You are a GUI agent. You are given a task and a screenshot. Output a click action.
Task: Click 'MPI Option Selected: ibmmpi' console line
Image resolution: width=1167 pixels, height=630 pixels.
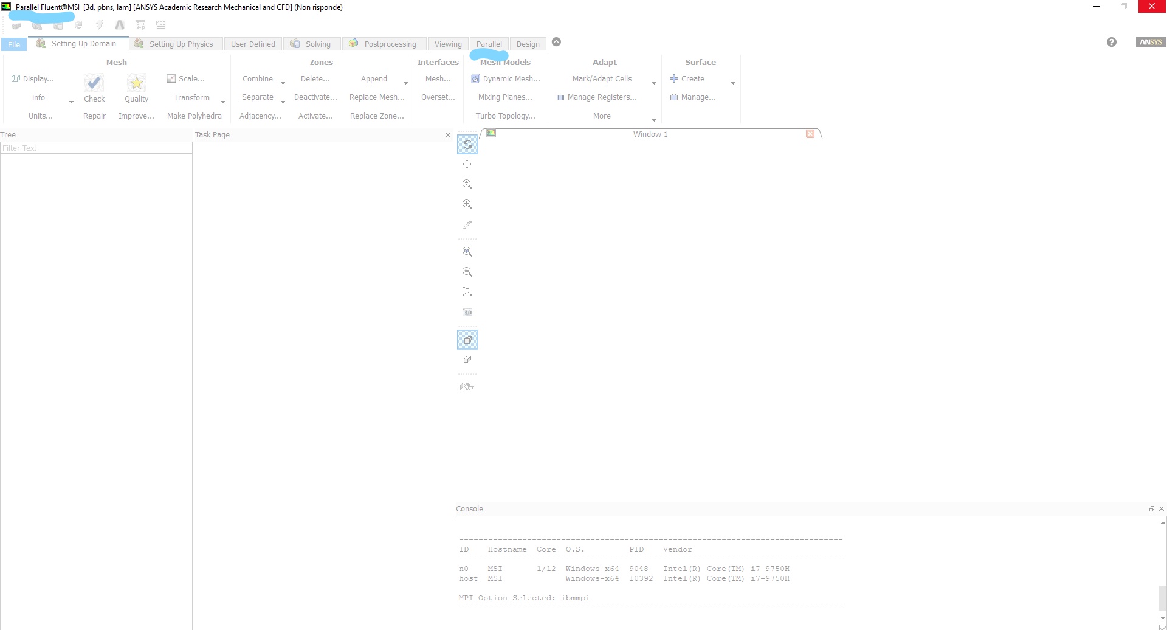pos(524,598)
